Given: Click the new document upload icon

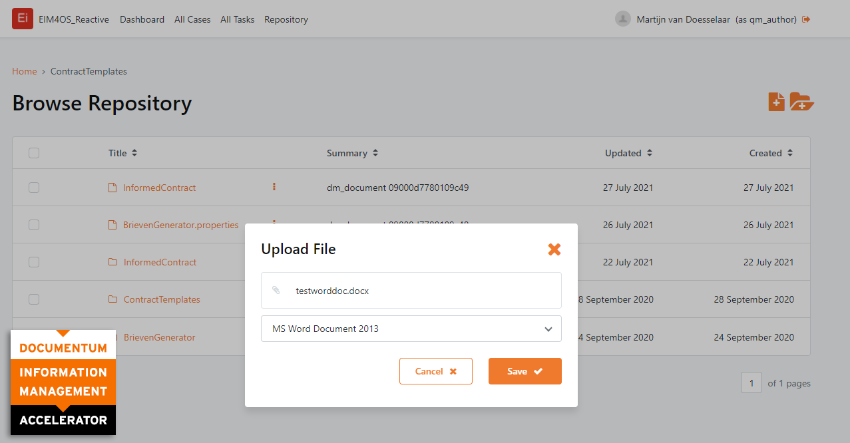Looking at the screenshot, I should (x=776, y=102).
